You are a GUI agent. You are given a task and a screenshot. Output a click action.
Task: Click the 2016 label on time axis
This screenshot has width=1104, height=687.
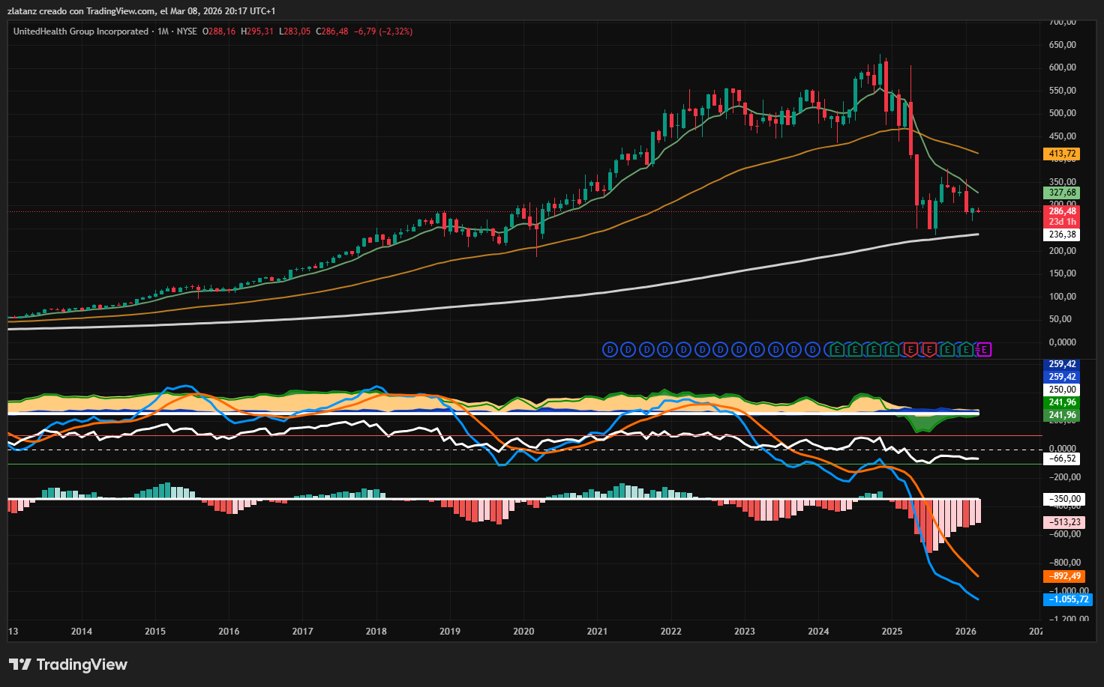tap(229, 632)
